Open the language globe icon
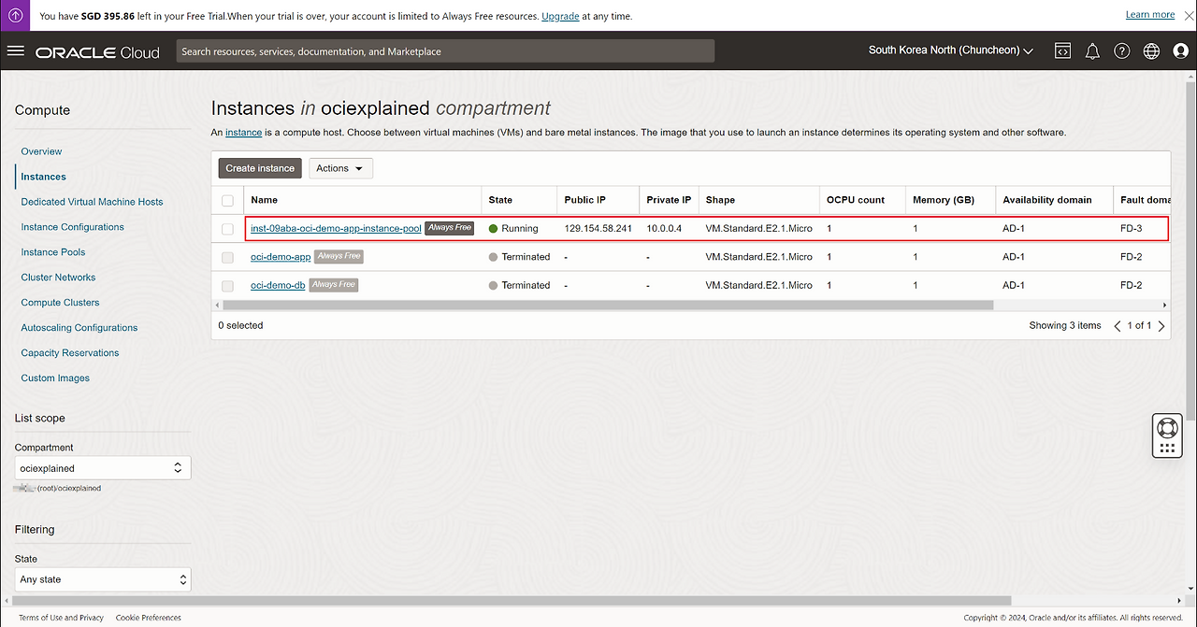This screenshot has height=627, width=1197. click(1151, 50)
